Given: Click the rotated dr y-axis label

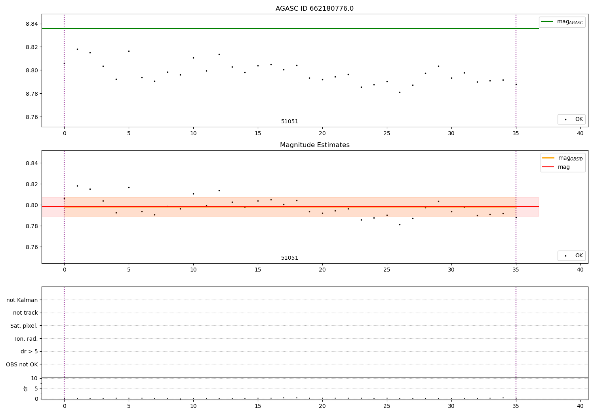Looking at the screenshot, I should pyautogui.click(x=26, y=389).
